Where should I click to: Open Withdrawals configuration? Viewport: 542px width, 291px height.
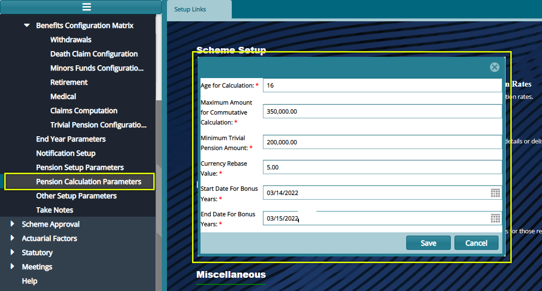pos(71,39)
